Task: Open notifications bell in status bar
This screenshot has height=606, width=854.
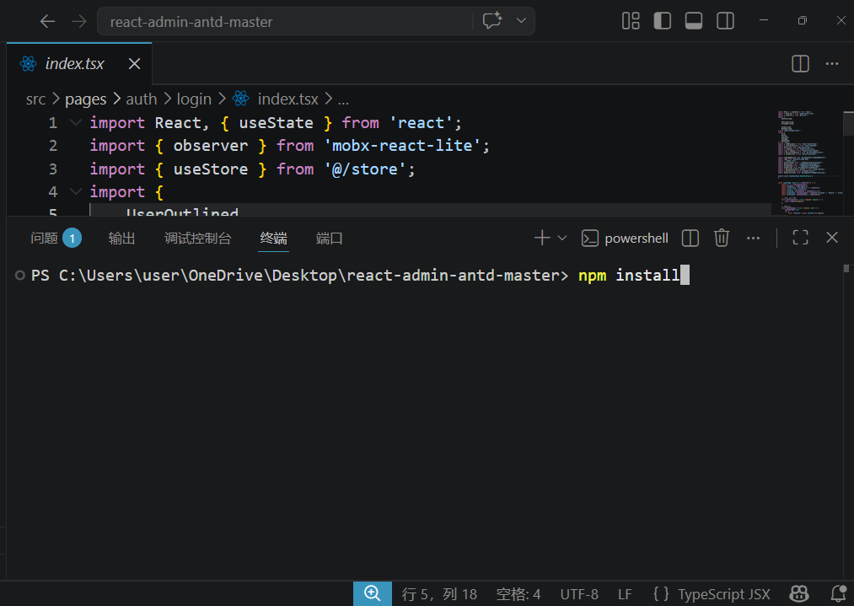Action: coord(838,593)
